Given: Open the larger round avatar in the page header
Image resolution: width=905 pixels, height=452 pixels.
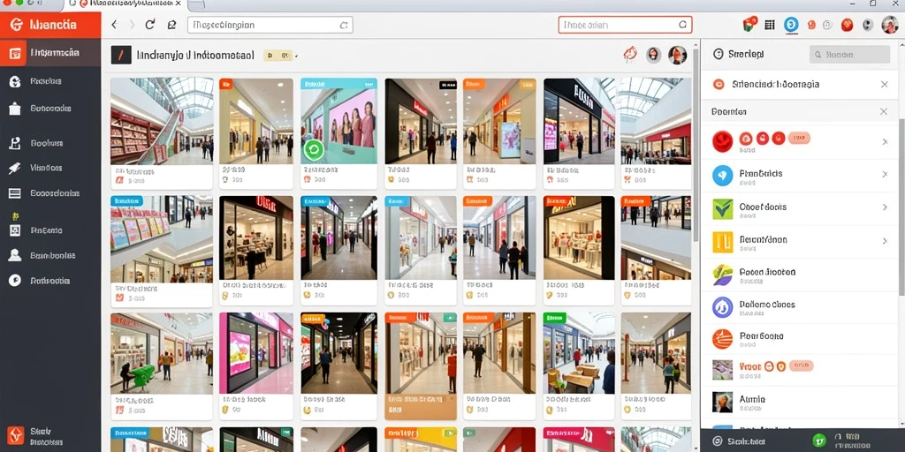Looking at the screenshot, I should [x=678, y=55].
